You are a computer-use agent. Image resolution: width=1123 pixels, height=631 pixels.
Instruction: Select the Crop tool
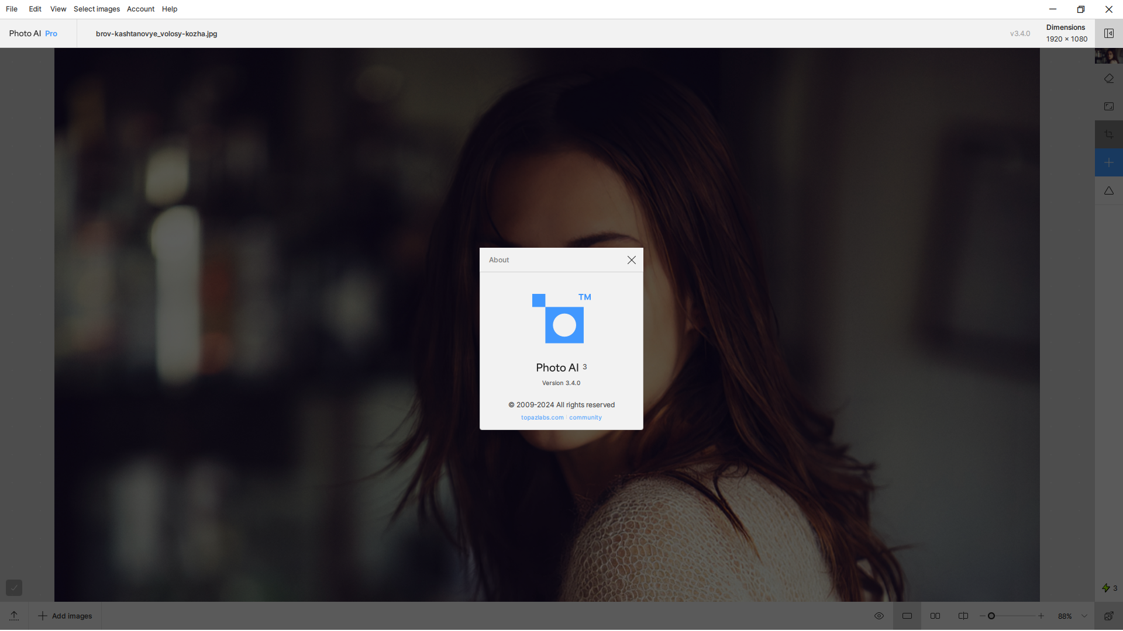[1108, 134]
